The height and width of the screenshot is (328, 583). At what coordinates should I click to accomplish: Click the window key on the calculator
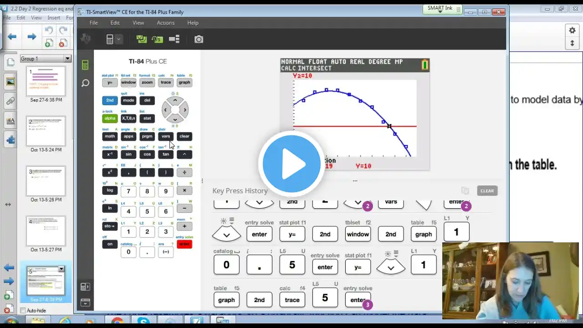click(x=128, y=82)
